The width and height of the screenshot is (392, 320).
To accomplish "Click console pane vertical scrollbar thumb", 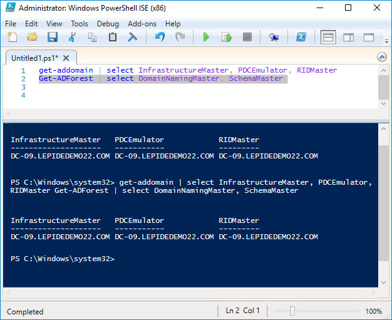I will [x=383, y=203].
